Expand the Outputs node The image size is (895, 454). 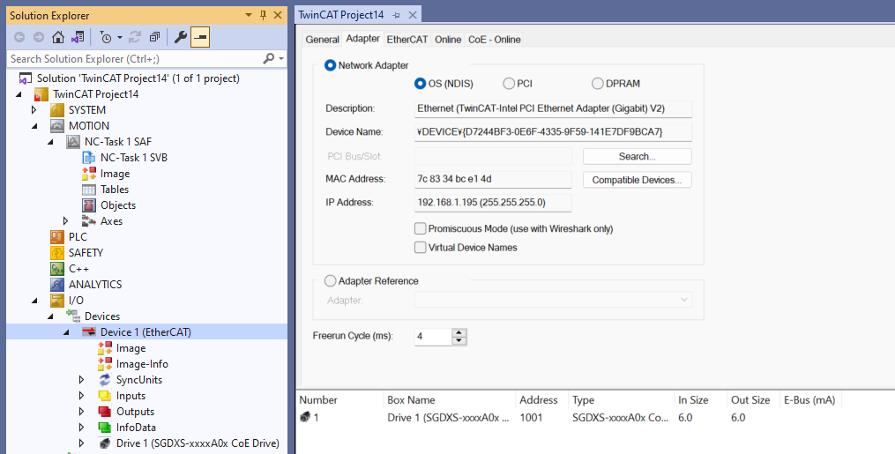pos(82,411)
